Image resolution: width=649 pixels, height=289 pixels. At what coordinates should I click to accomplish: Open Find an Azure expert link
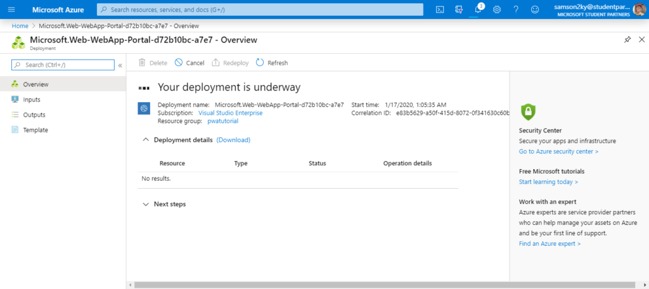click(549, 243)
